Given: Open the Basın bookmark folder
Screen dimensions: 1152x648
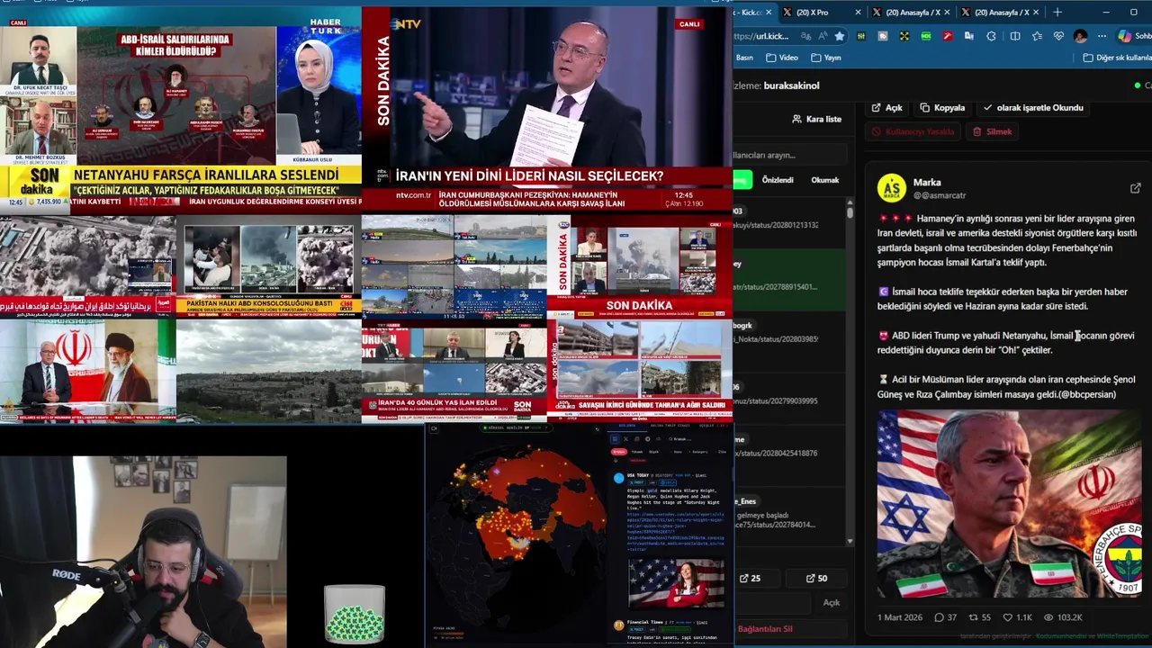Looking at the screenshot, I should point(744,58).
